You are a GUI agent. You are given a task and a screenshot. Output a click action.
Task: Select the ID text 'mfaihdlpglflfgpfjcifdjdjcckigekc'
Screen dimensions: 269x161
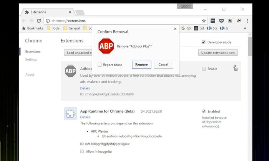pos(107,144)
